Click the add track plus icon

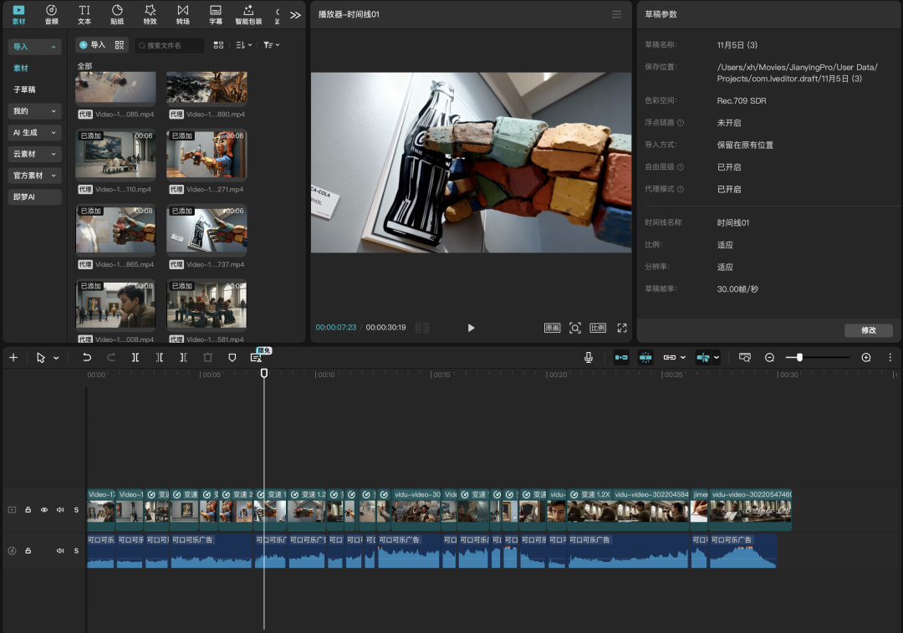13,357
